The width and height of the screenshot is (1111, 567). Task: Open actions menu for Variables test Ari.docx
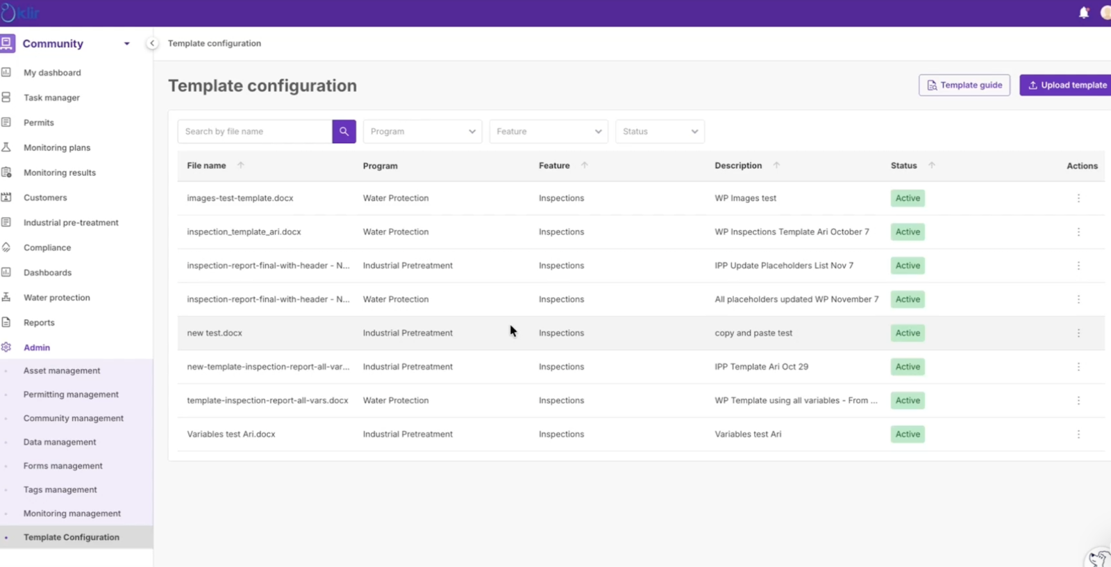coord(1078,434)
